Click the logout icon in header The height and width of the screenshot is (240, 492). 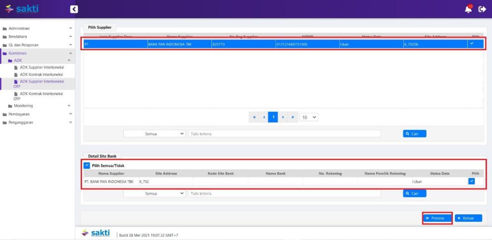click(x=482, y=9)
